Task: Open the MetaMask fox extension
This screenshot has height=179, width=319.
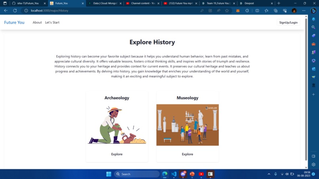Action: (237, 11)
